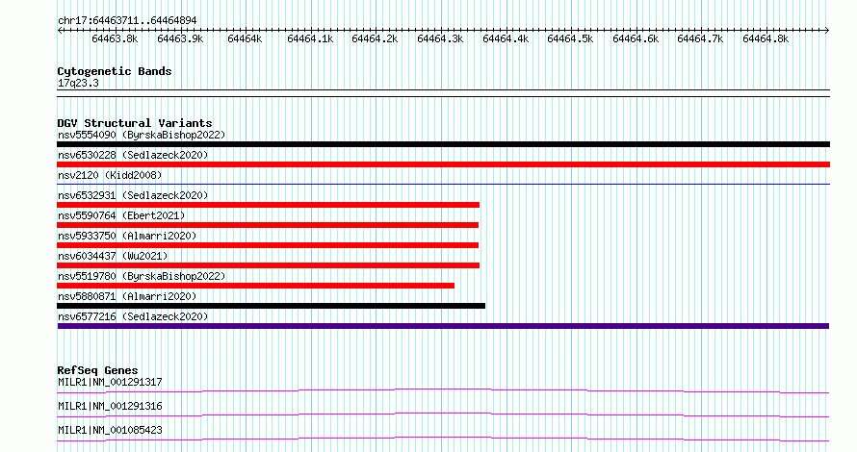Open the Cytogenetic Bands track heading
The width and height of the screenshot is (857, 452).
115,71
